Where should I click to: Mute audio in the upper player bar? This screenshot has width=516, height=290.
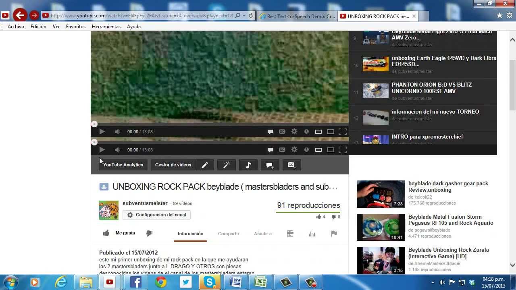[x=117, y=132]
